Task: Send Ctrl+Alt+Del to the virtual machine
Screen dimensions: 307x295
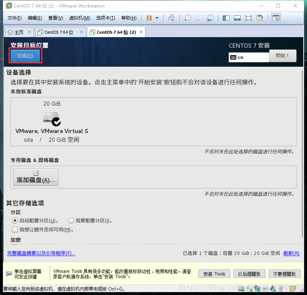Action: (x=171, y=18)
